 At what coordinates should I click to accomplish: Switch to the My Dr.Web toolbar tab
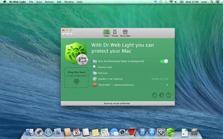pos(125,33)
